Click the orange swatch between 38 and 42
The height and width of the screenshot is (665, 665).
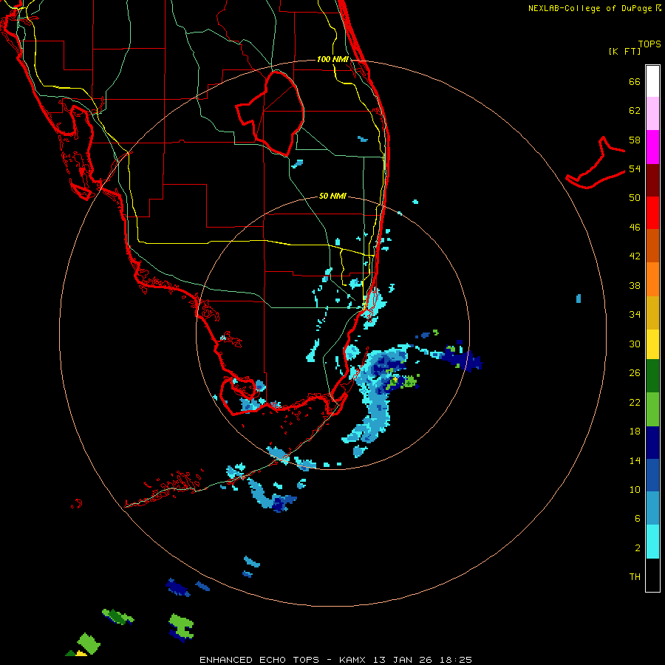(652, 279)
